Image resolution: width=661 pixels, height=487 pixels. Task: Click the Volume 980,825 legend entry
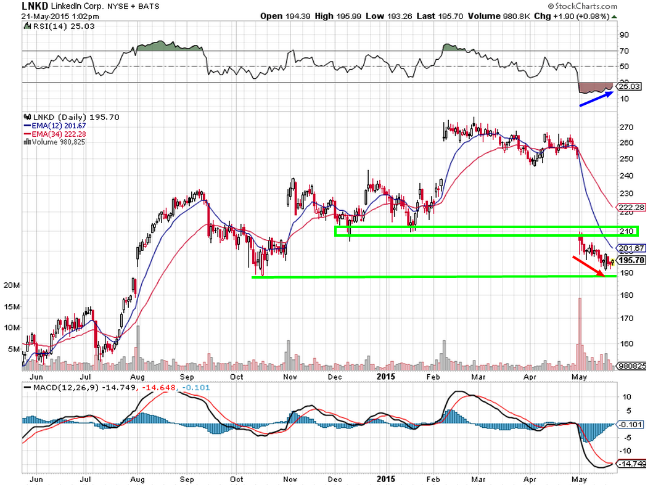[x=59, y=142]
